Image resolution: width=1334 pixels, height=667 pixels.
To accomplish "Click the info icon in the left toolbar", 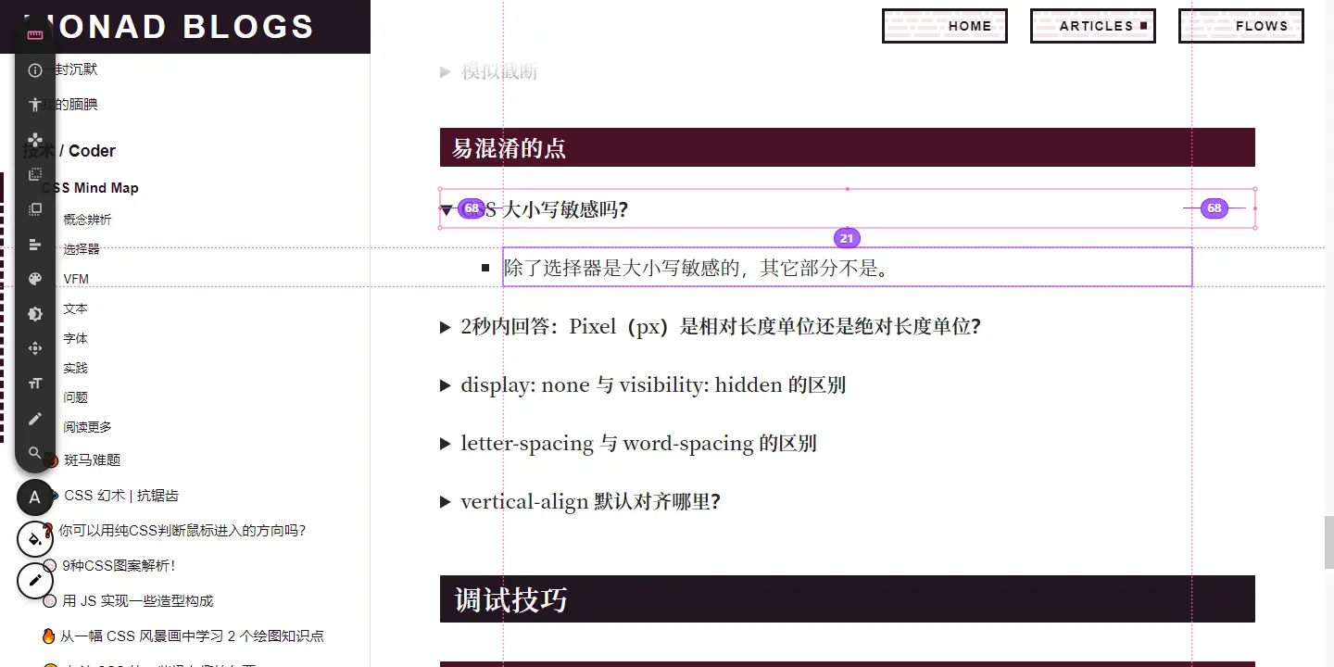I will pyautogui.click(x=34, y=69).
